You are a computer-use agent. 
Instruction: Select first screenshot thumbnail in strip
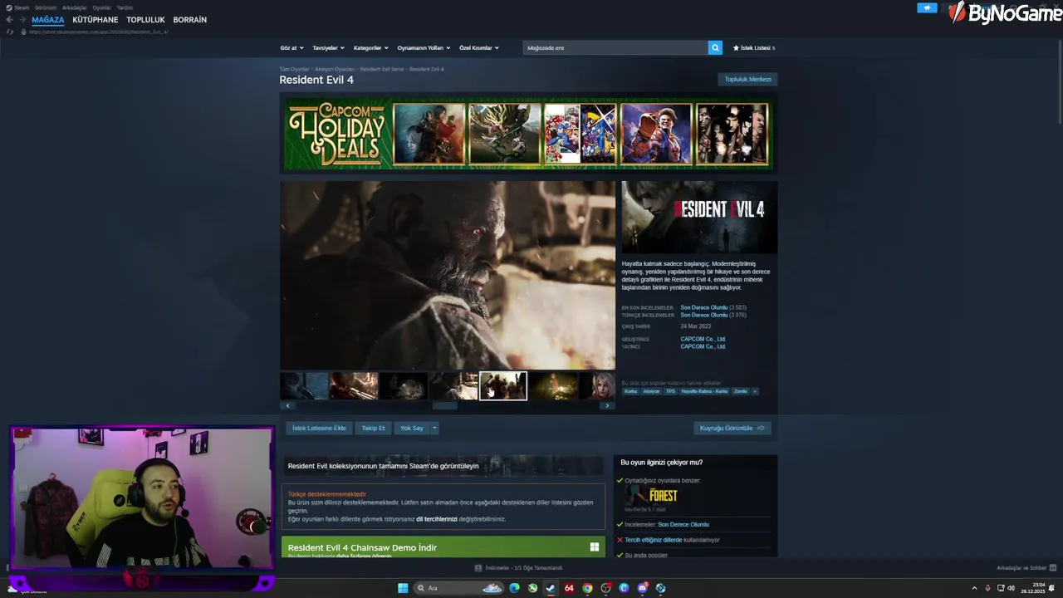tap(304, 385)
